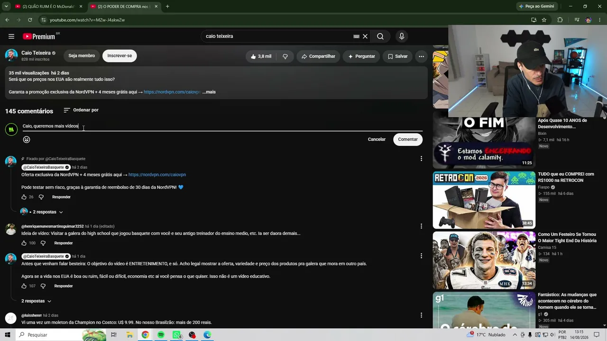Go back to previous page
The width and height of the screenshot is (607, 341).
[7, 20]
